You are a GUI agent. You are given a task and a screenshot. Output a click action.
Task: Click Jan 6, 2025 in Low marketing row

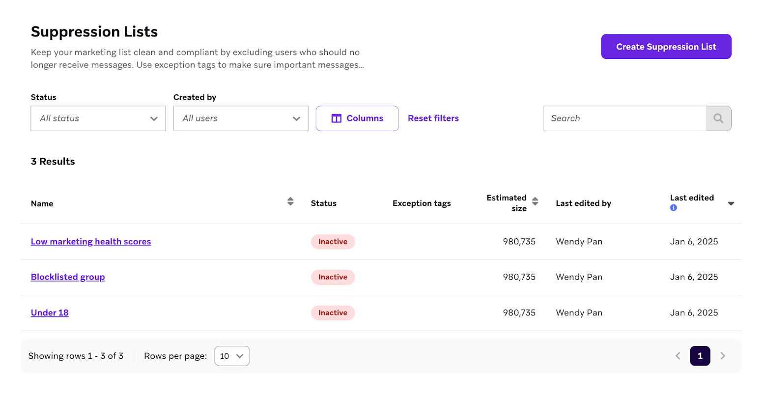[694, 242]
